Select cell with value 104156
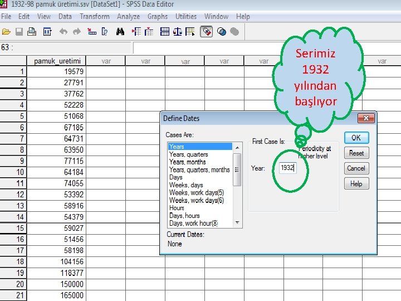This screenshot has width=401, height=301. [56, 261]
